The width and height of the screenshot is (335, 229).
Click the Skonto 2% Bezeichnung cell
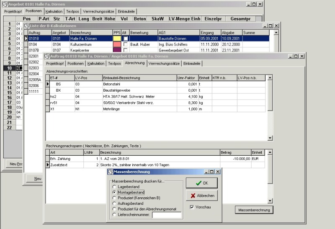point(160,165)
